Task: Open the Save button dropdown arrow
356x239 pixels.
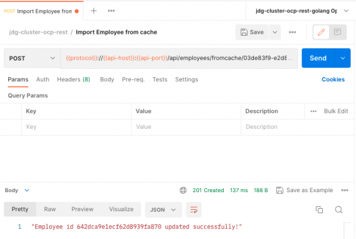Action: point(275,32)
